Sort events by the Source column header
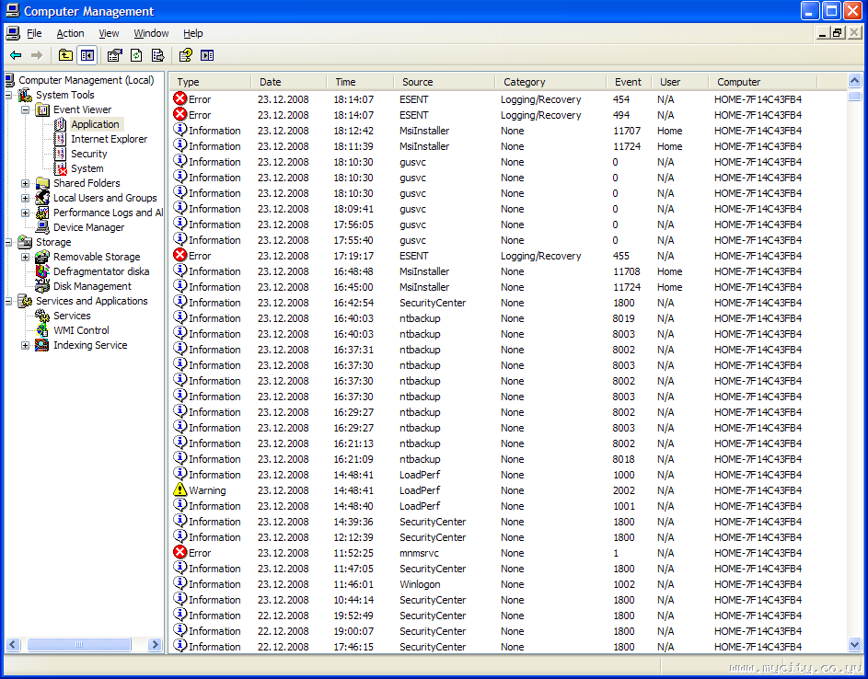Screen dimensions: 868x679 417,82
